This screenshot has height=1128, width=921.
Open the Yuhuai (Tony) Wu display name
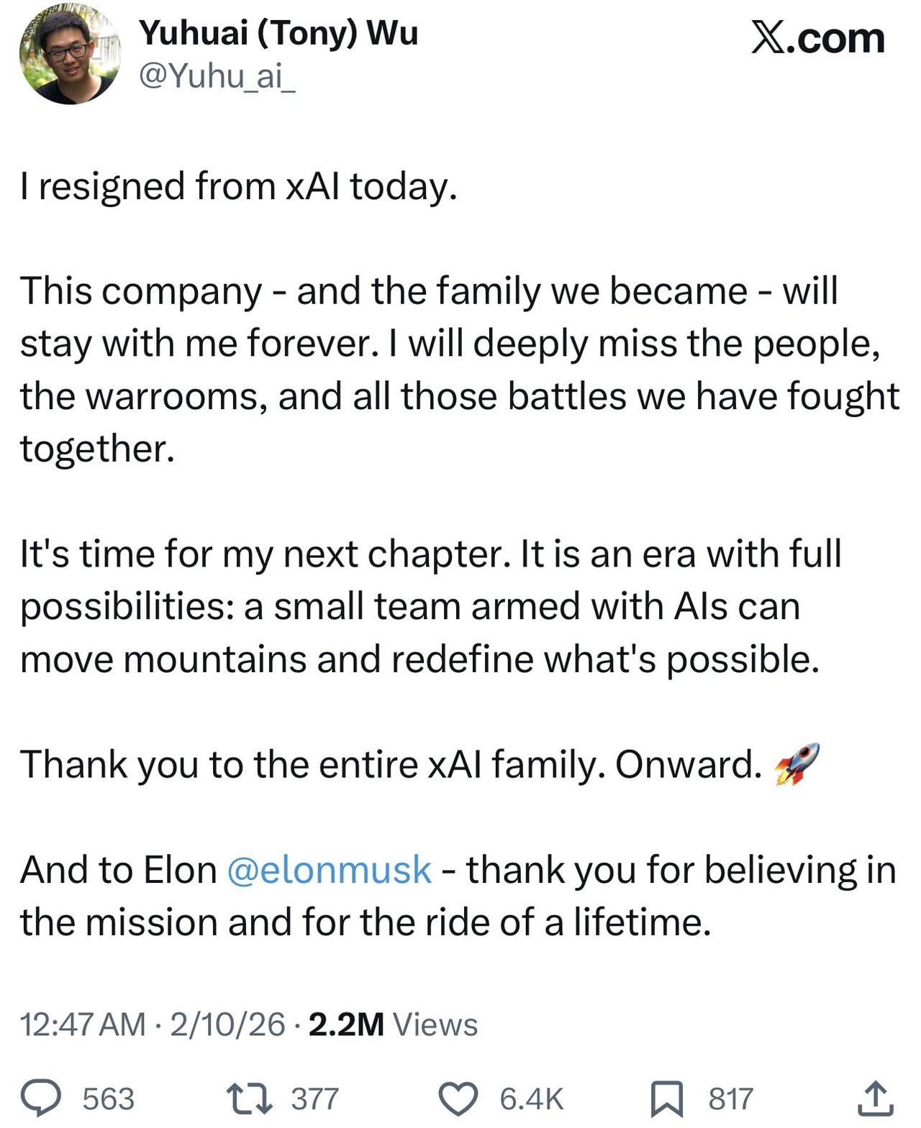coord(278,33)
